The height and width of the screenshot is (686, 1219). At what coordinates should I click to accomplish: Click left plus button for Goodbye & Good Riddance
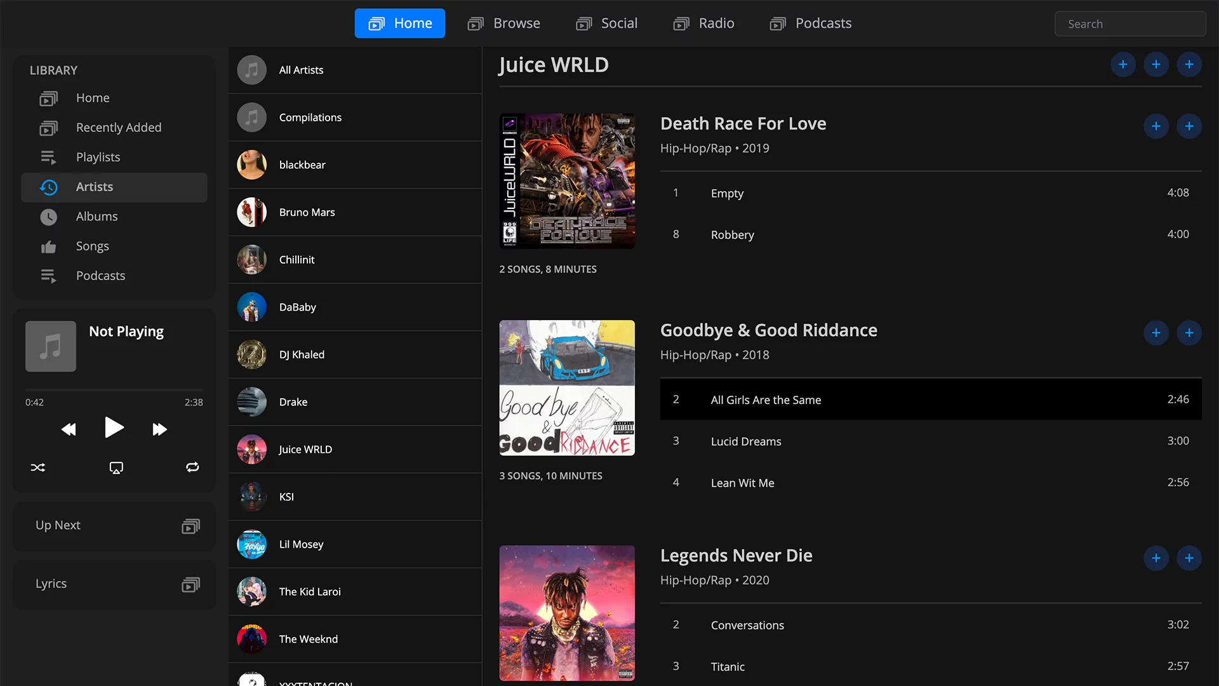coord(1156,333)
